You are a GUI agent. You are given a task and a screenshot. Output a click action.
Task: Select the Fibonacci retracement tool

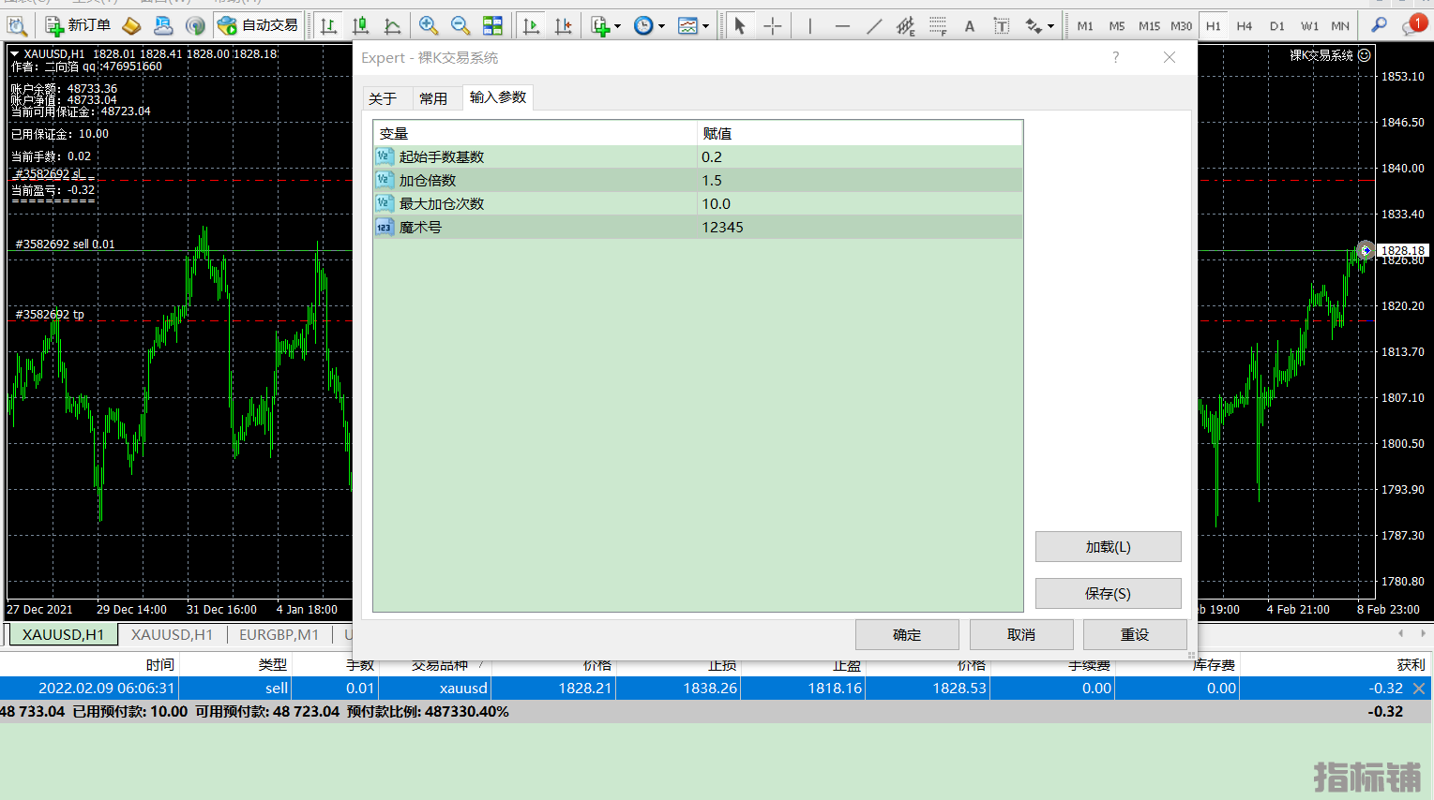tap(938, 26)
